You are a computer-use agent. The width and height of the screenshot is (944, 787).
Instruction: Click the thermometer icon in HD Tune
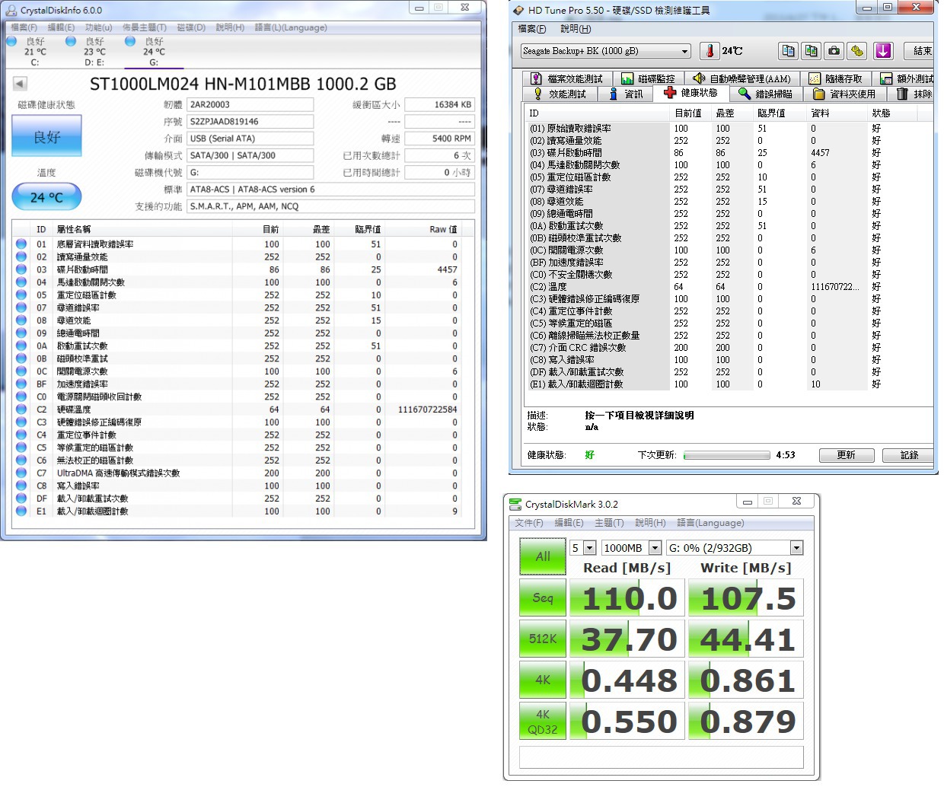[710, 51]
